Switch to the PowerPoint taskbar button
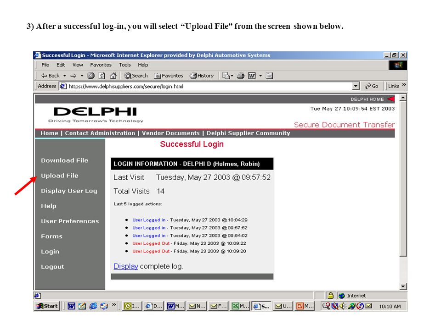This screenshot has height=330, width=441. (x=305, y=306)
